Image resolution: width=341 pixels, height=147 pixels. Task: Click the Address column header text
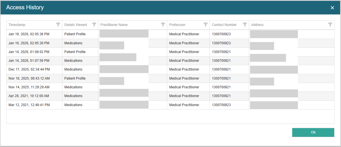(x=257, y=25)
